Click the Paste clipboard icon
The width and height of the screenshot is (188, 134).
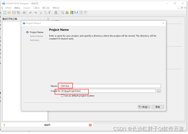[50, 13]
